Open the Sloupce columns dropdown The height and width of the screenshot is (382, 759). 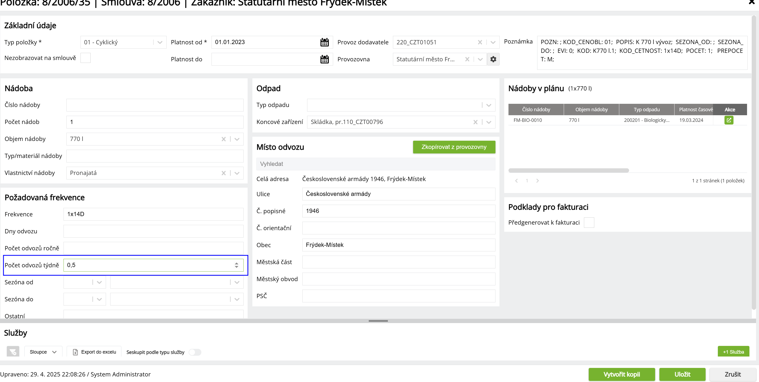[x=43, y=352]
